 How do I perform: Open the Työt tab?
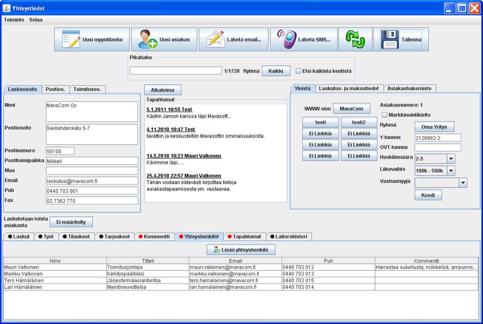[46, 236]
